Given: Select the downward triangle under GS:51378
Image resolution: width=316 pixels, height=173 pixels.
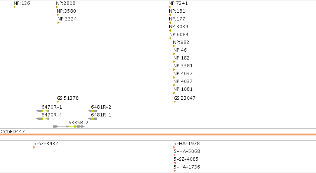Looking at the screenshot, I should coord(58,102).
